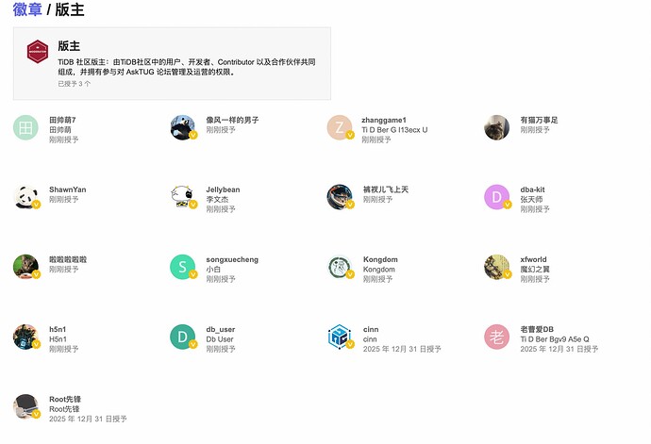Click 刚刚授予 under ShawnYan
Image resolution: width=651 pixels, height=444 pixels.
(64, 200)
